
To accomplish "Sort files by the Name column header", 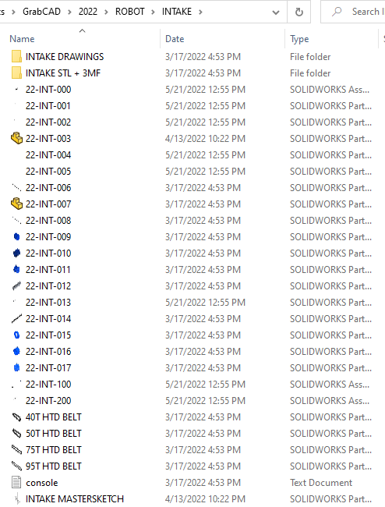I will (22, 39).
